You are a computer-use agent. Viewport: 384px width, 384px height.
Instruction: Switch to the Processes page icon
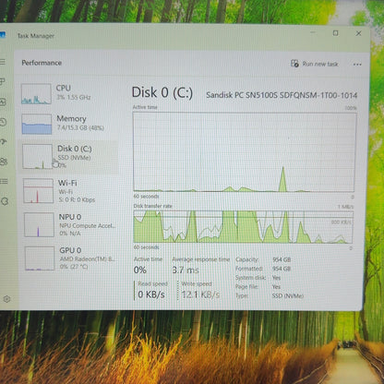click(3, 81)
